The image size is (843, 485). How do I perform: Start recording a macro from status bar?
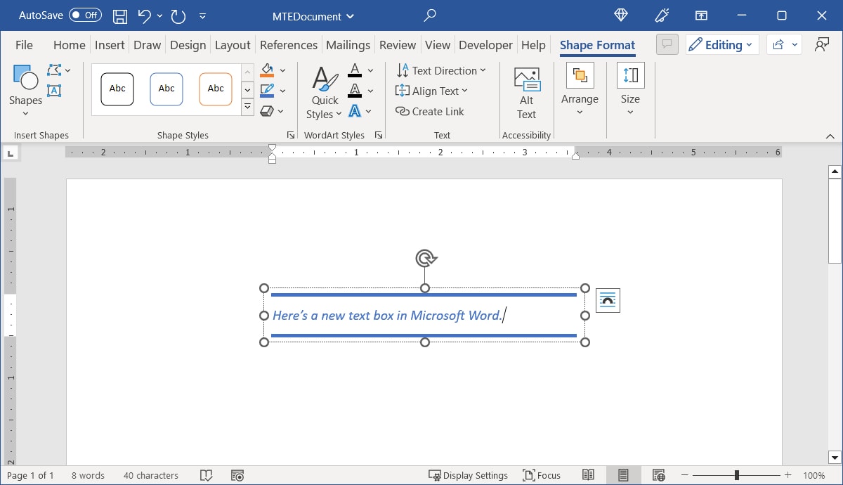[x=237, y=475]
